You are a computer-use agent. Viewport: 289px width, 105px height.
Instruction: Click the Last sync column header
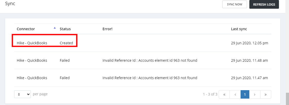click(239, 29)
